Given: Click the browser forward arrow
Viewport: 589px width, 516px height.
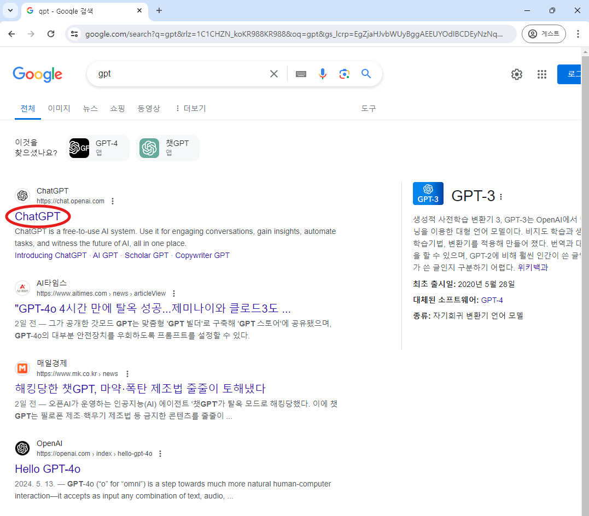Looking at the screenshot, I should 31,34.
